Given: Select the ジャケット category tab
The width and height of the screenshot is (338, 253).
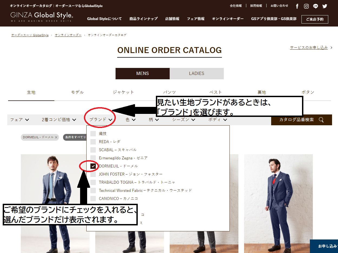Looking at the screenshot, I should pos(123,92).
